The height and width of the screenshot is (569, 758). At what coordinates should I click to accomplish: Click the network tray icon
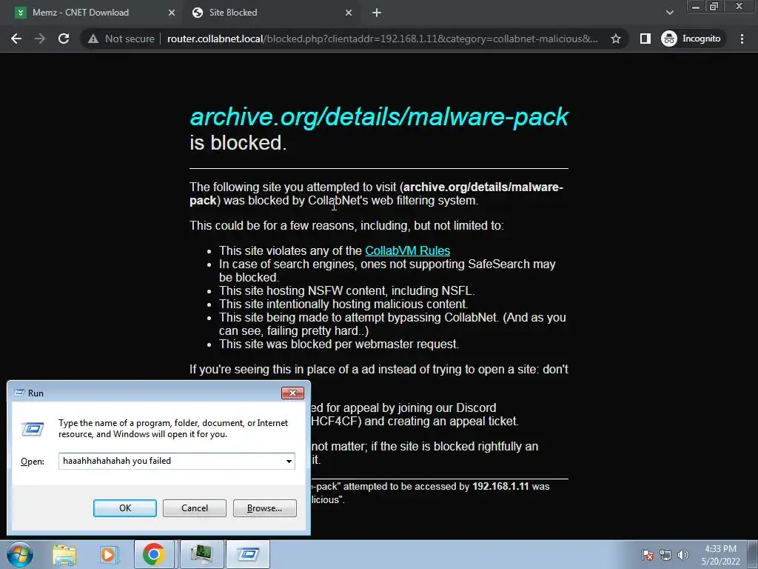(x=665, y=555)
